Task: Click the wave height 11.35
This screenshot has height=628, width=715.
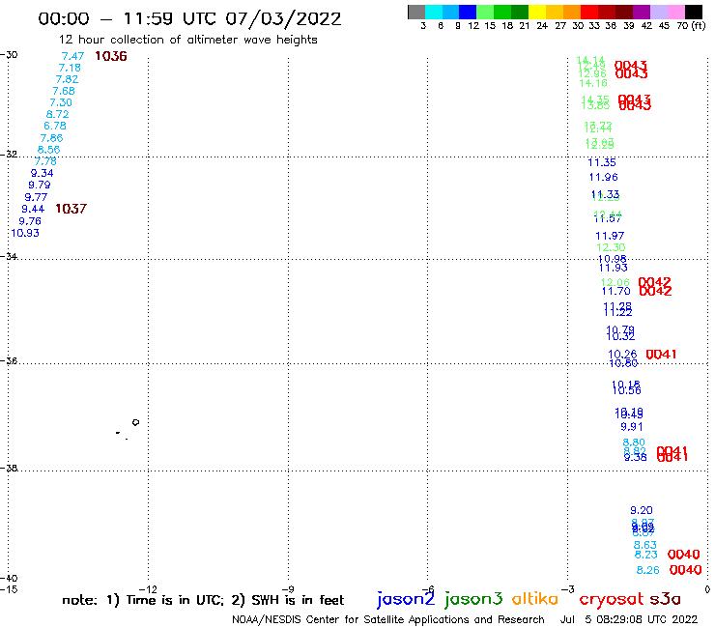Action: [602, 162]
